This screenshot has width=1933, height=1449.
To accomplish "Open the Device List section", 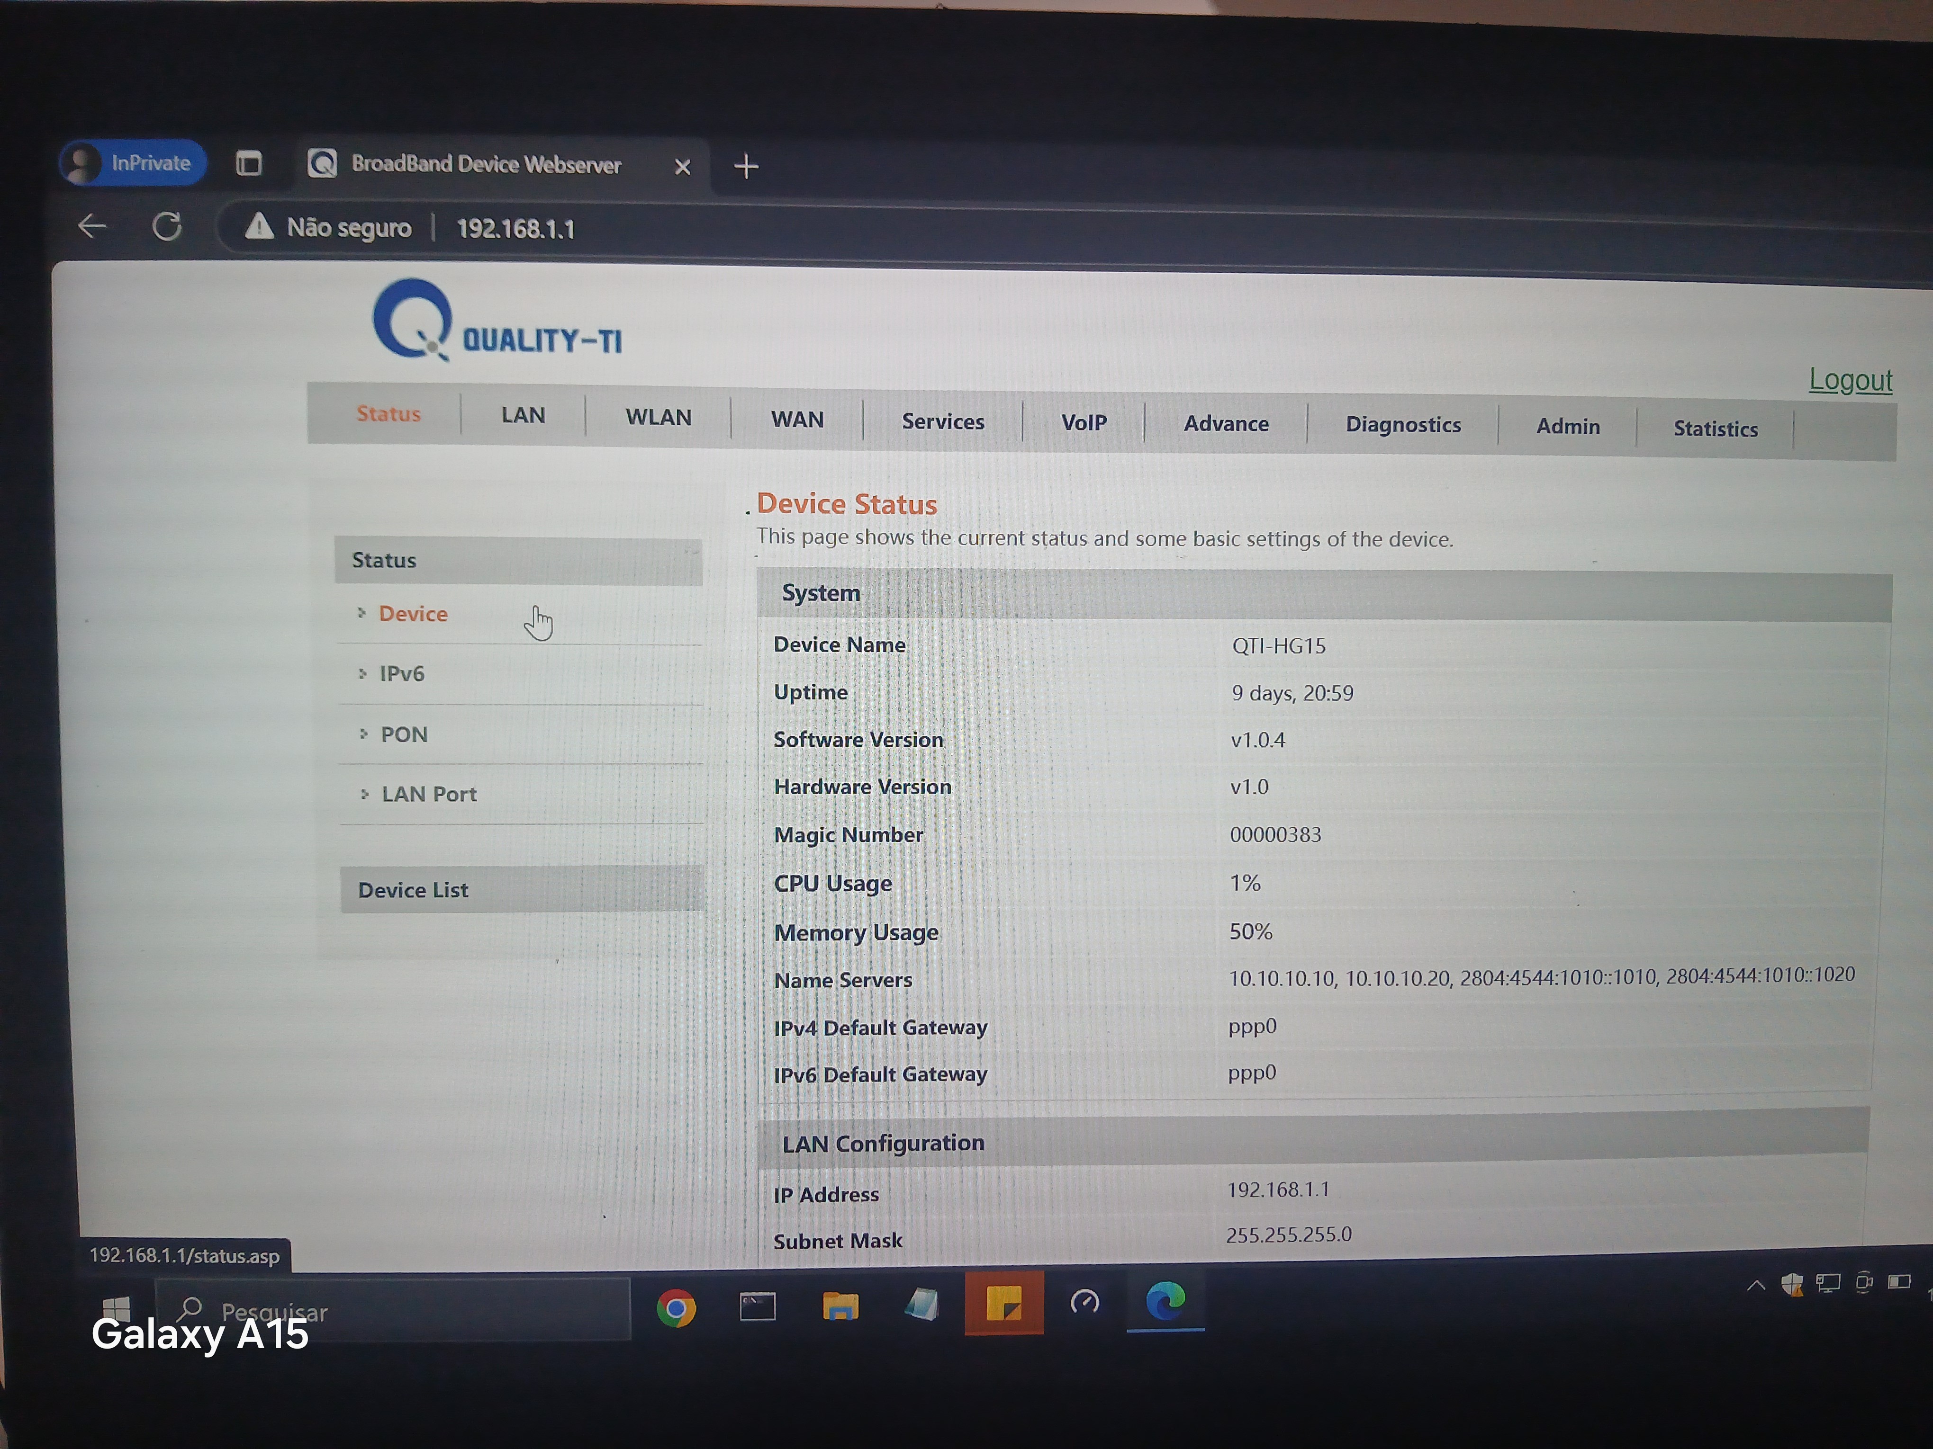I will tap(413, 890).
